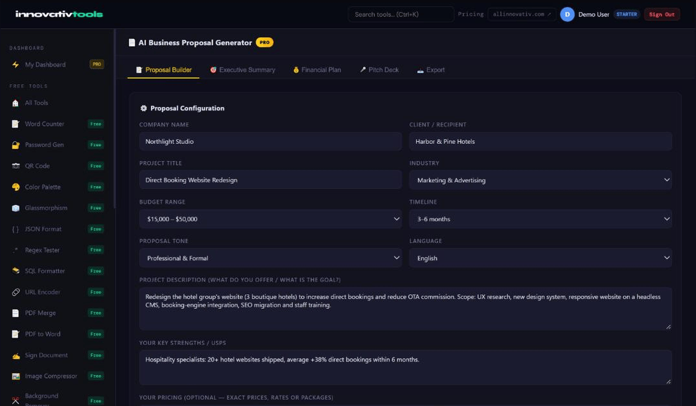Open the Pricing link
Screen dimensions: 696x406
click(471, 14)
